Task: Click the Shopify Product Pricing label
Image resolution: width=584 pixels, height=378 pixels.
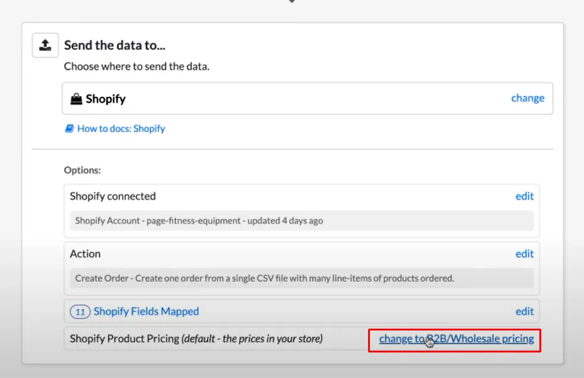Action: [x=196, y=339]
